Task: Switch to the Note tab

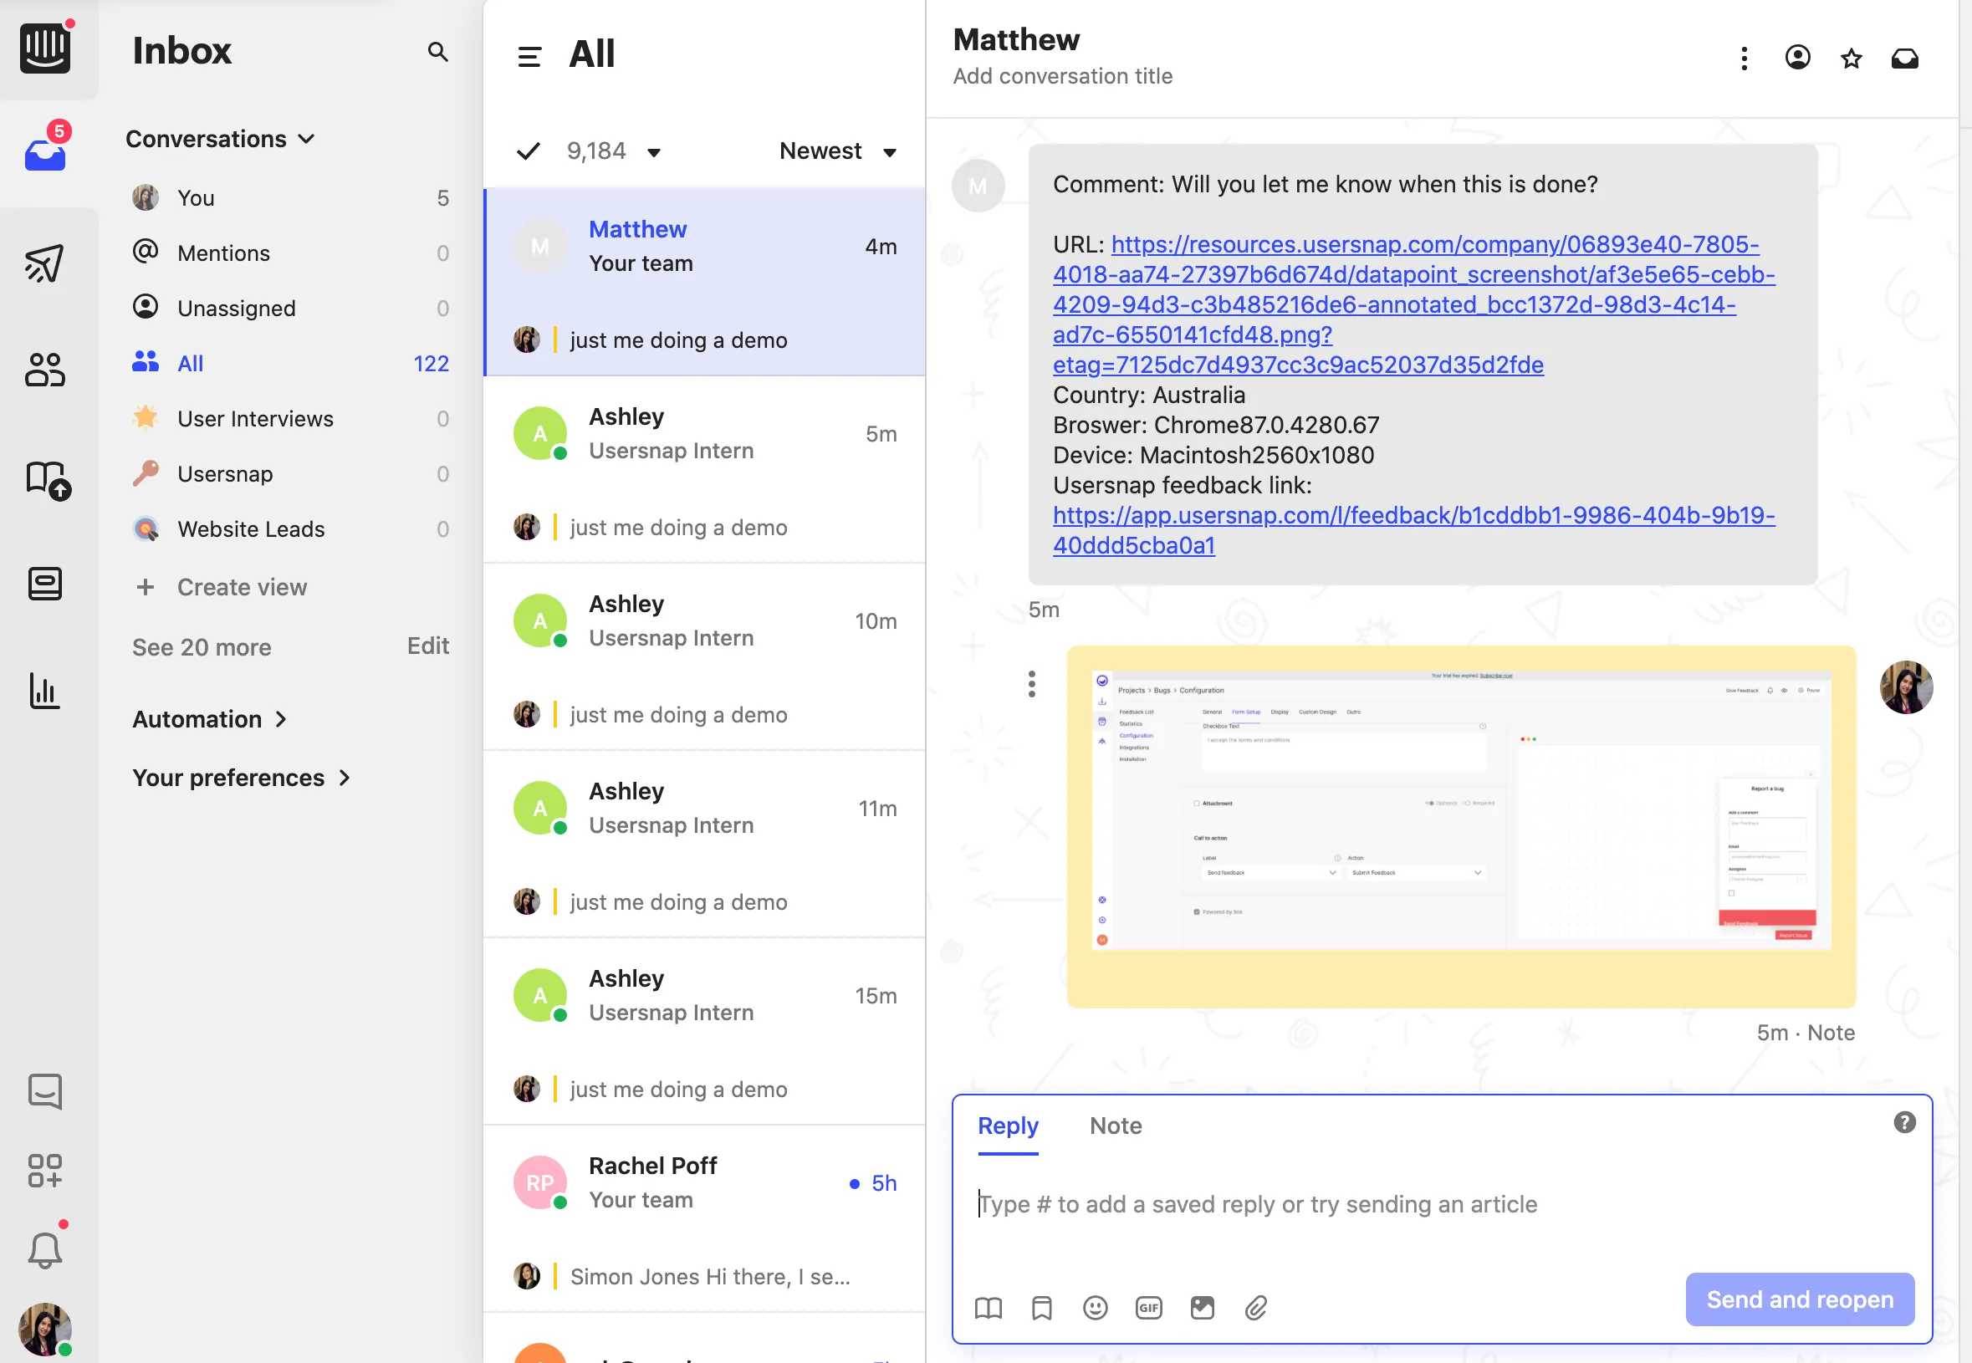Action: tap(1116, 1126)
